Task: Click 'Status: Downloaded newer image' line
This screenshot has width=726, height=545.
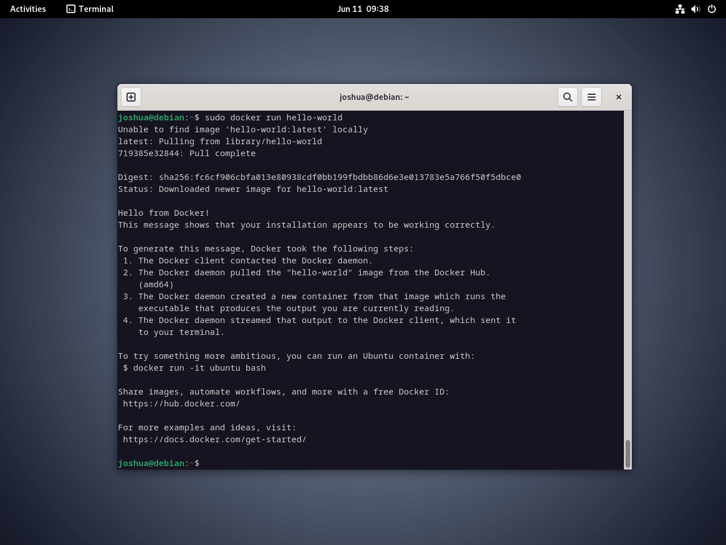Action: coord(253,189)
